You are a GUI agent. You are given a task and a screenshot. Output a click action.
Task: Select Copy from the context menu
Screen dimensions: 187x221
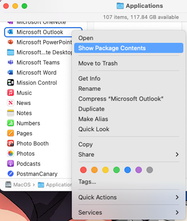click(128, 144)
